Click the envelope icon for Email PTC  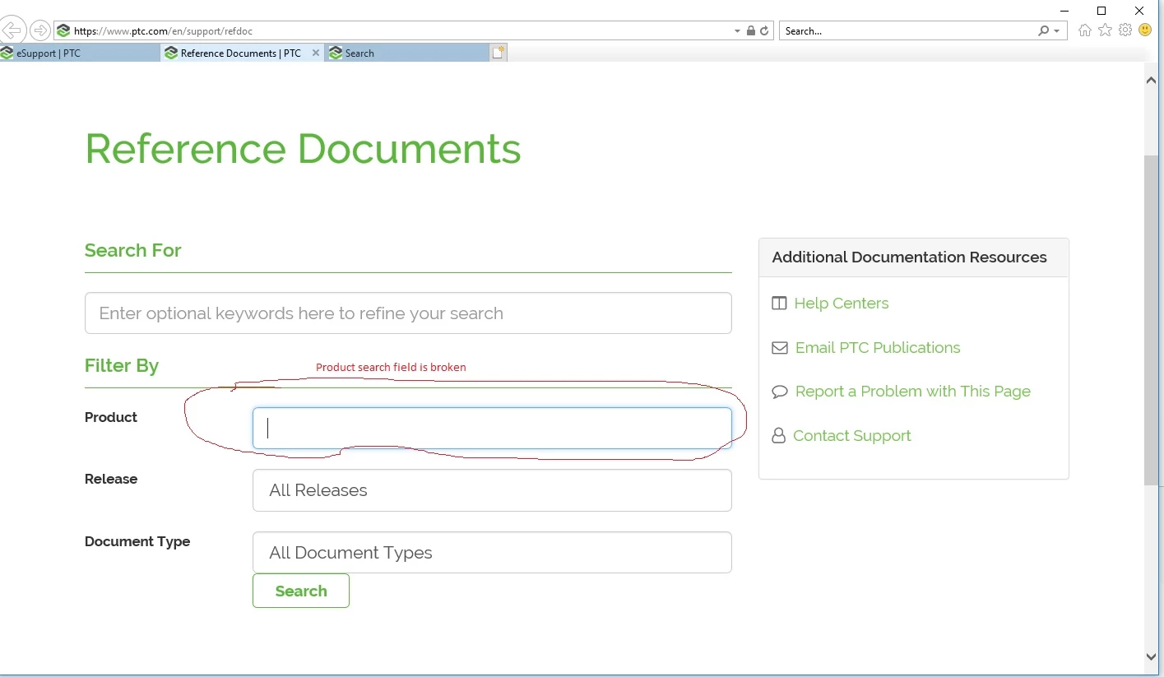[780, 348]
